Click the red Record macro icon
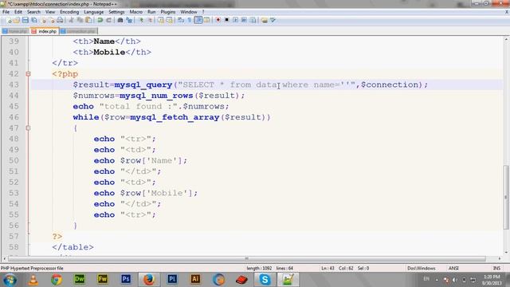 (218, 20)
